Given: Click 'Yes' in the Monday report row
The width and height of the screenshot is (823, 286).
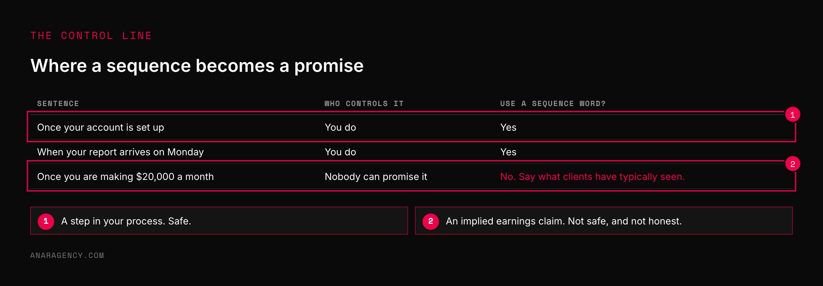Looking at the screenshot, I should tap(508, 152).
